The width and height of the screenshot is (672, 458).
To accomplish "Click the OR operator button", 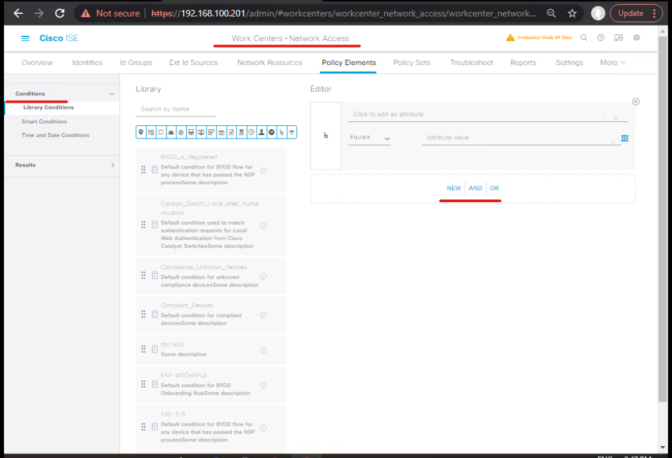I will point(495,188).
